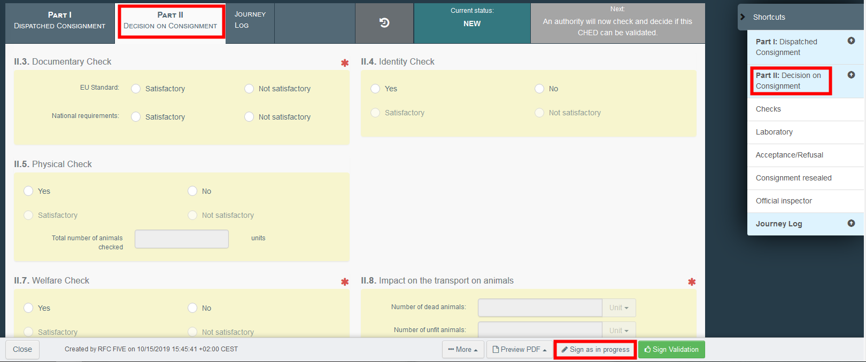Click Number of dead animals field
Image resolution: width=866 pixels, height=362 pixels.
(540, 308)
